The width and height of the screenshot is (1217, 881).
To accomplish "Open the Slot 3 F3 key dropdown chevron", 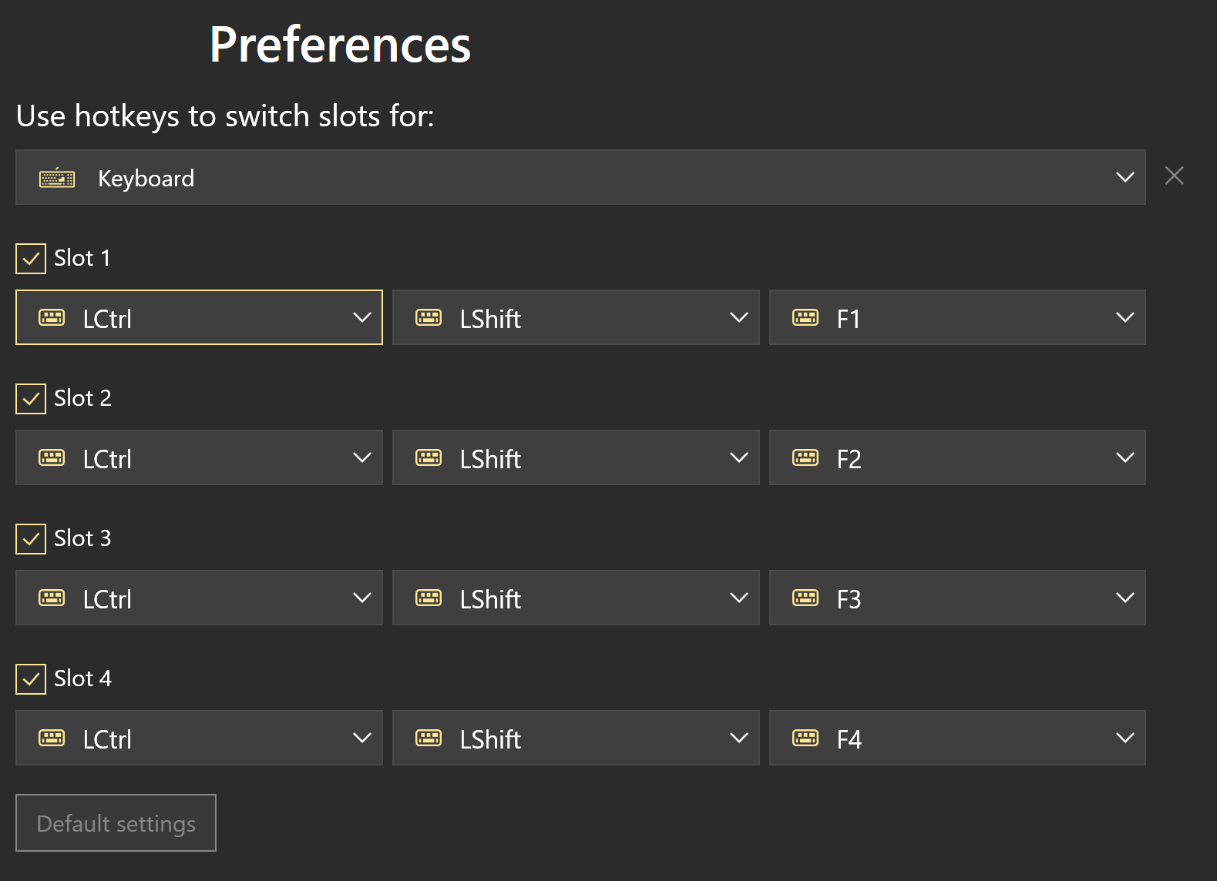I will [x=1125, y=598].
